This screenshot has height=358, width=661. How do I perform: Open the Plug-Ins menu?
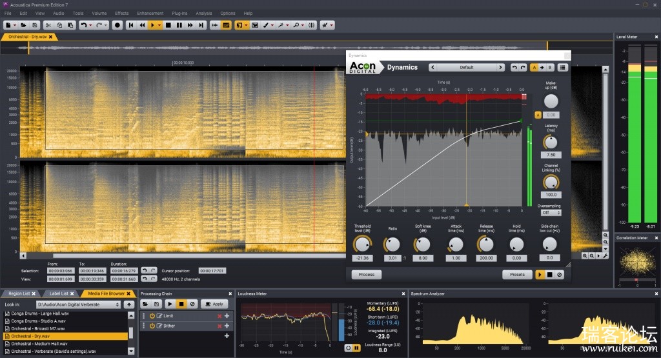[x=179, y=13]
